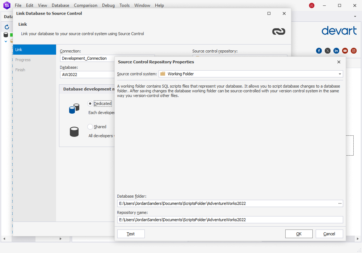362x253 pixels.
Task: Click the refresh icon in the left sidebar
Action: 6,27
